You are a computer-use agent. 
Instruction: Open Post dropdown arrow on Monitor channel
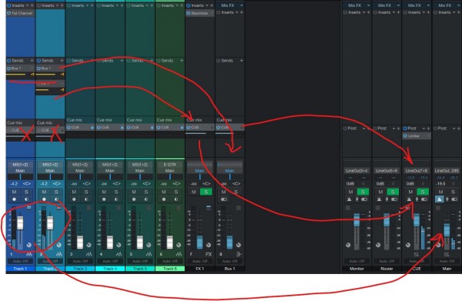pos(364,129)
